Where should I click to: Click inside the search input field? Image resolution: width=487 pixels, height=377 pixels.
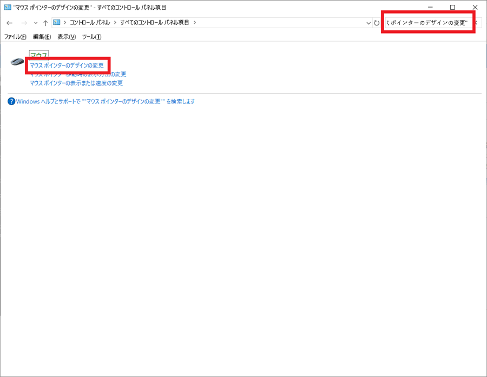click(427, 22)
